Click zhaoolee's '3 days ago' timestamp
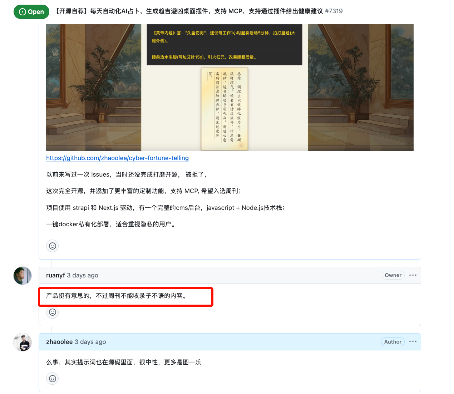Image resolution: width=454 pixels, height=394 pixels. [90, 342]
